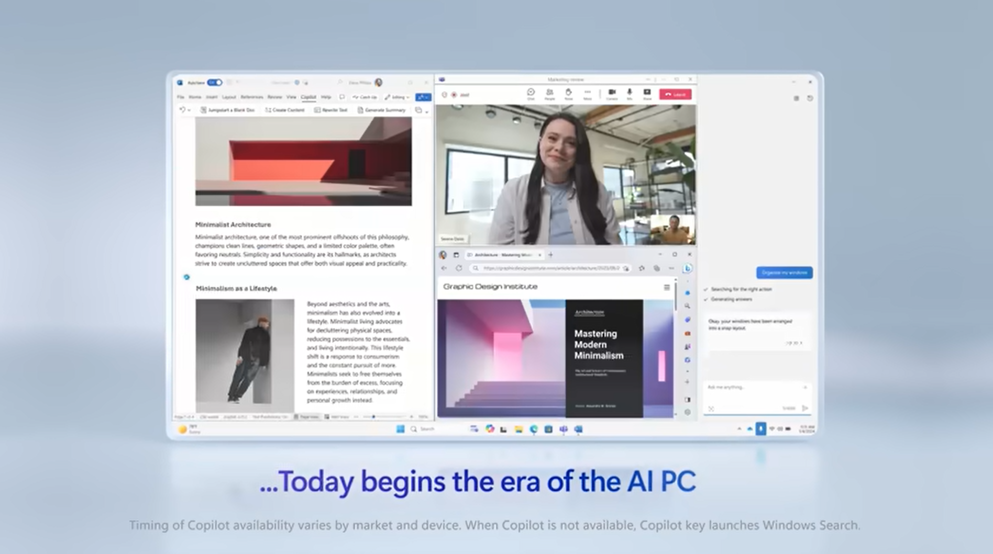This screenshot has width=993, height=554.
Task: Toggle the Camera in Teams meeting
Action: [611, 94]
